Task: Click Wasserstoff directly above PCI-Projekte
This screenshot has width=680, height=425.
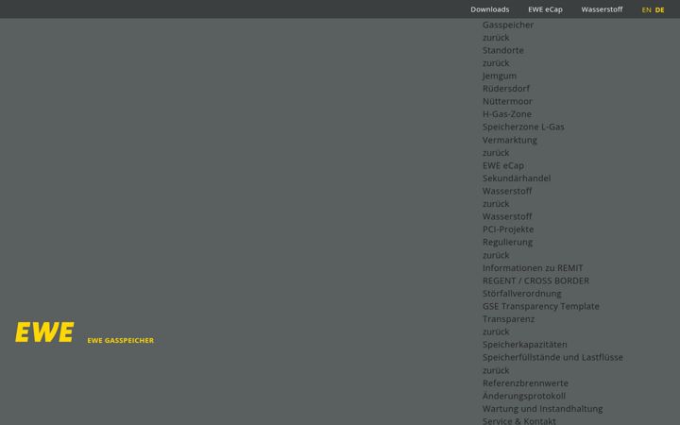Action: point(507,216)
